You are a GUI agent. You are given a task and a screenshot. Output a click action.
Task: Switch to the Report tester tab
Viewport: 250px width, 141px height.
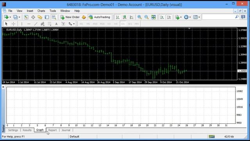tap(52, 130)
